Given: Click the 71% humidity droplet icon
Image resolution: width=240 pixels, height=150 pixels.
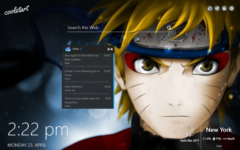Looking at the screenshot, I should point(214,139).
